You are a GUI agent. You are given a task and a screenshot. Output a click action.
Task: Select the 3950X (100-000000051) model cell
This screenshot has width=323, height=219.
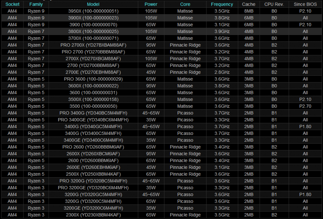click(x=93, y=11)
